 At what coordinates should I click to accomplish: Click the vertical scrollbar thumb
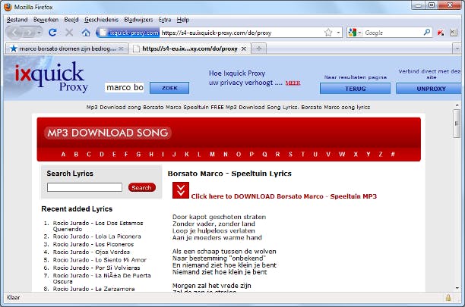(457, 124)
